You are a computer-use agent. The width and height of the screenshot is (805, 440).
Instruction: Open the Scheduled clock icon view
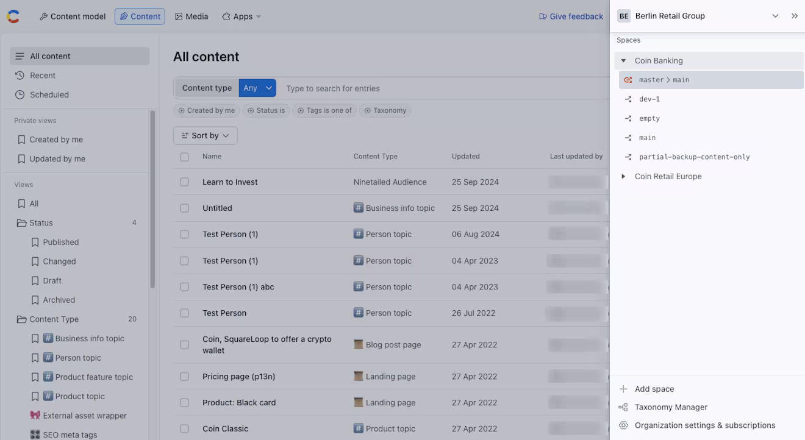[20, 94]
